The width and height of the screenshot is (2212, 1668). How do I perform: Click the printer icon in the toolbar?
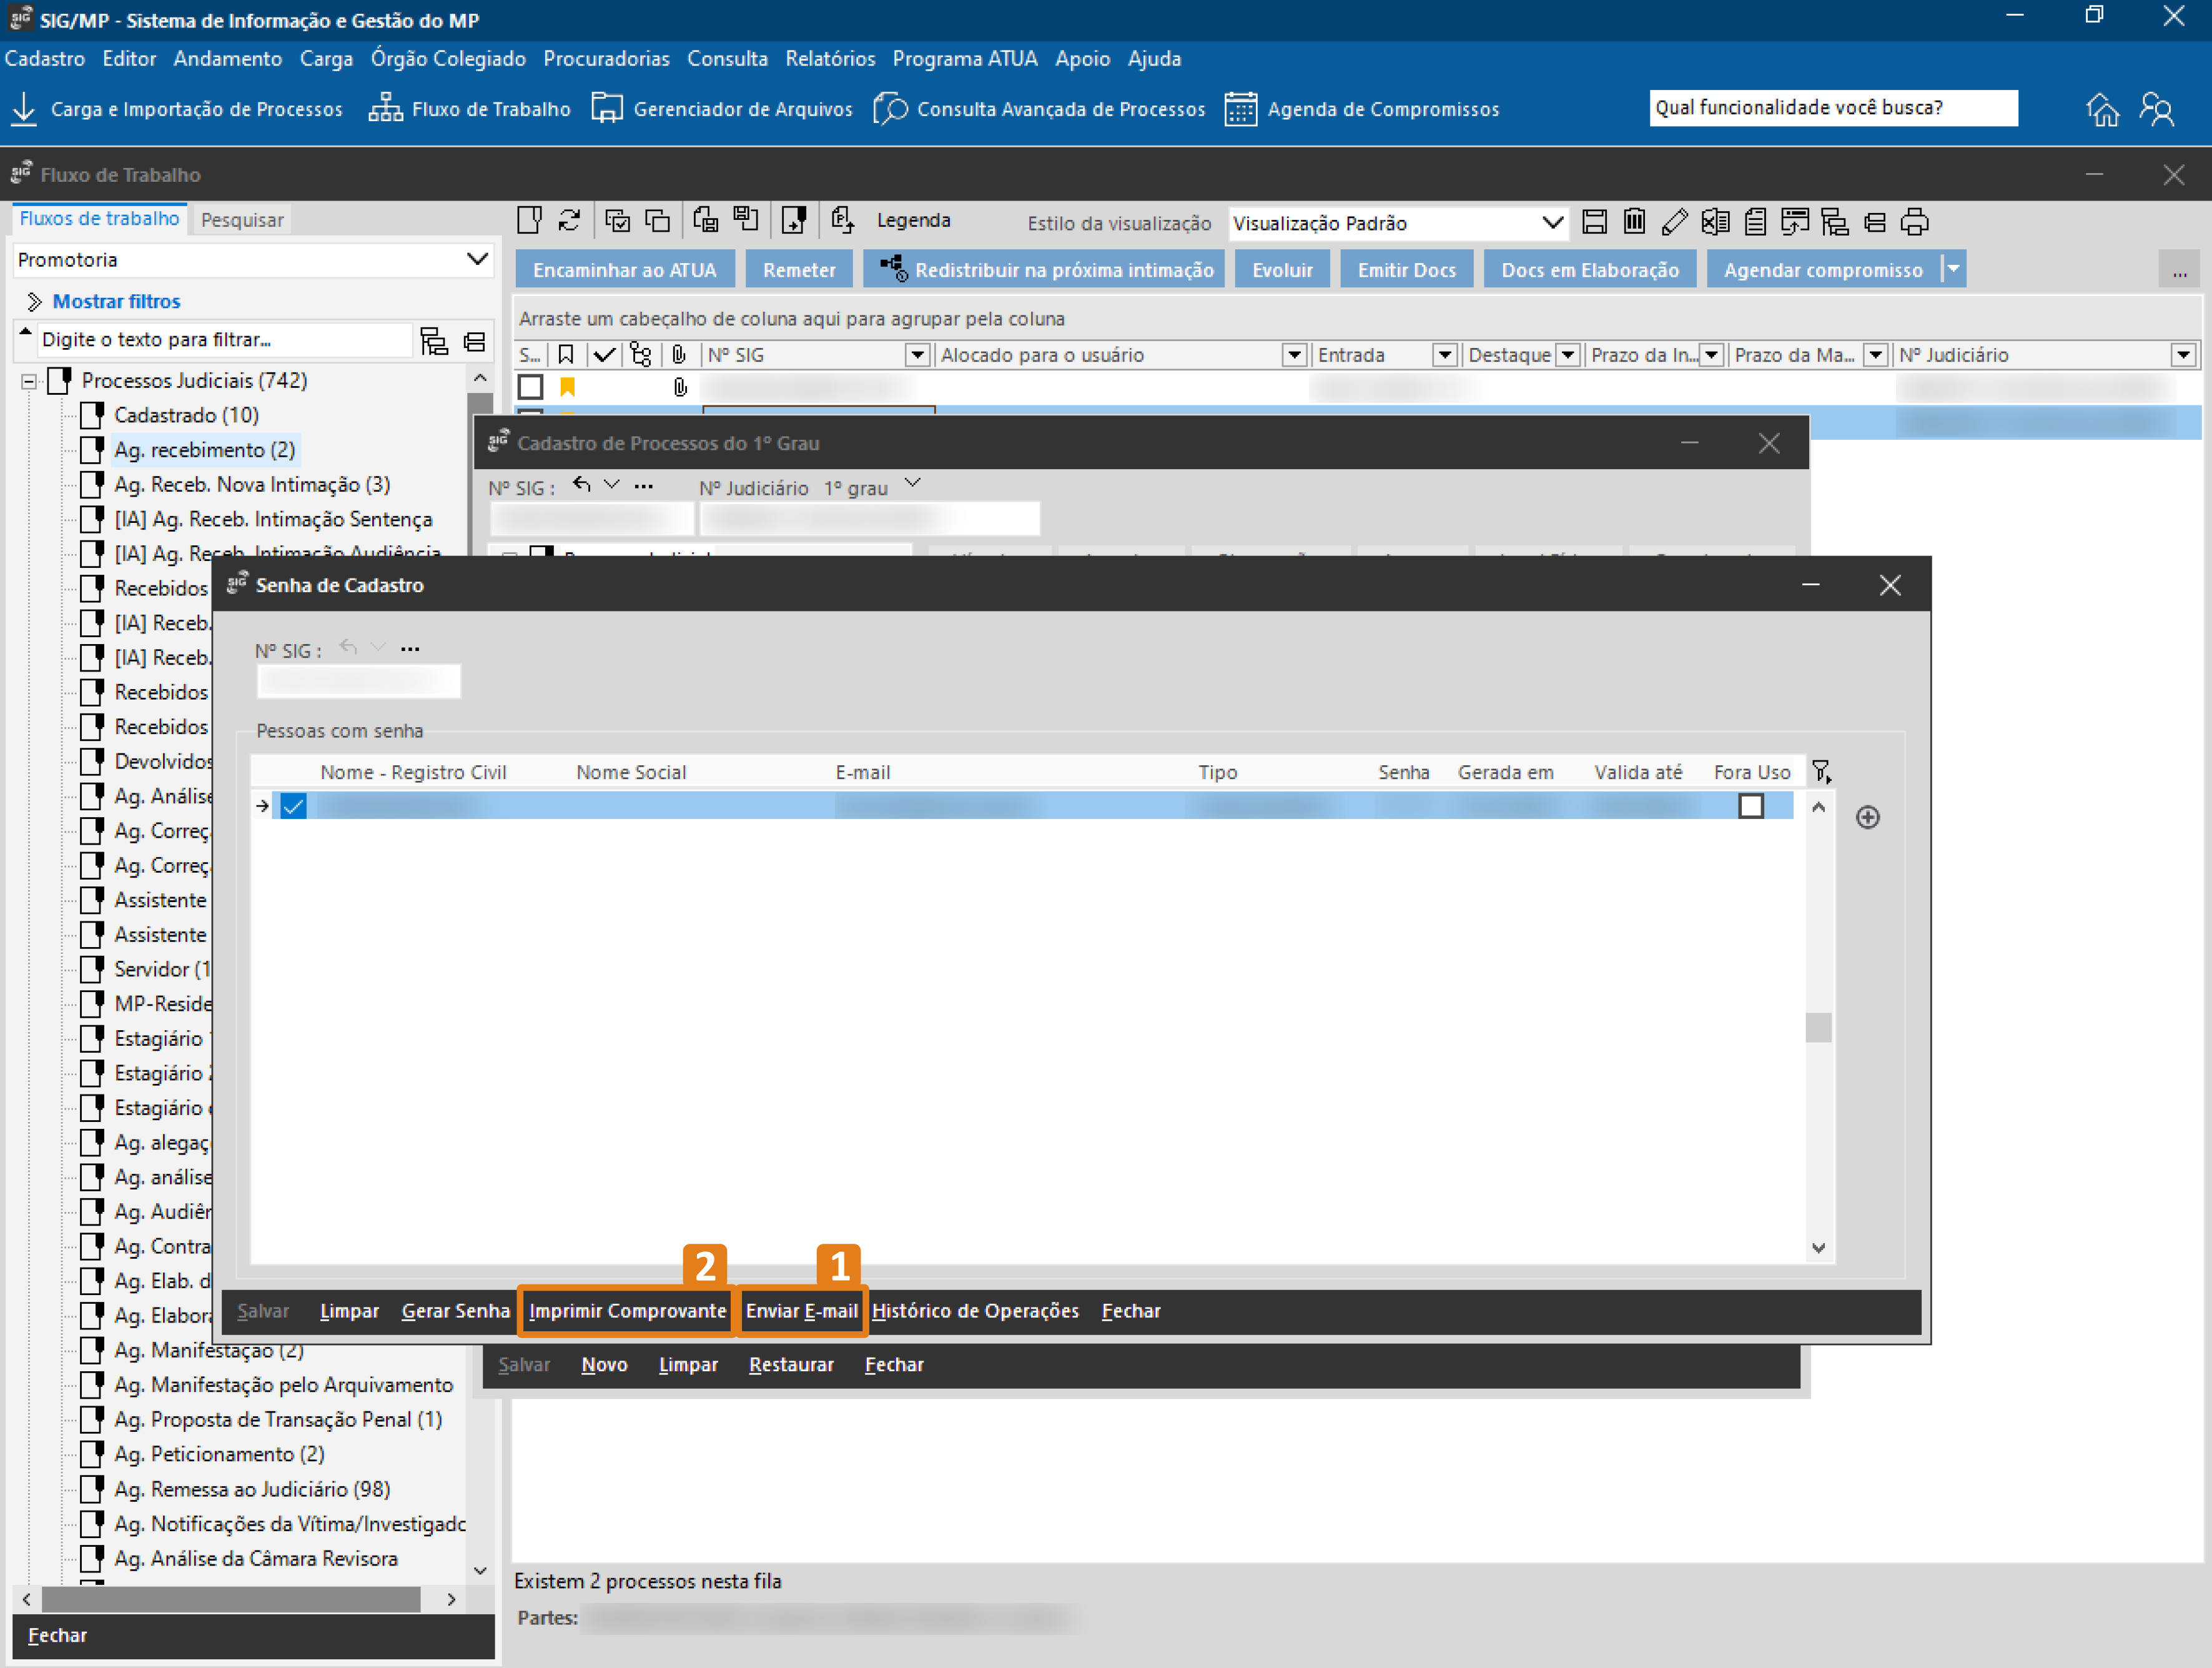1914,221
